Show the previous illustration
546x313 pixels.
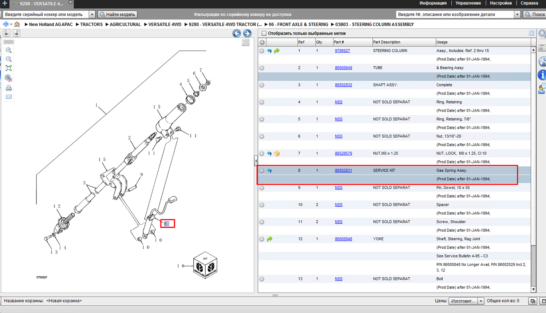(237, 33)
